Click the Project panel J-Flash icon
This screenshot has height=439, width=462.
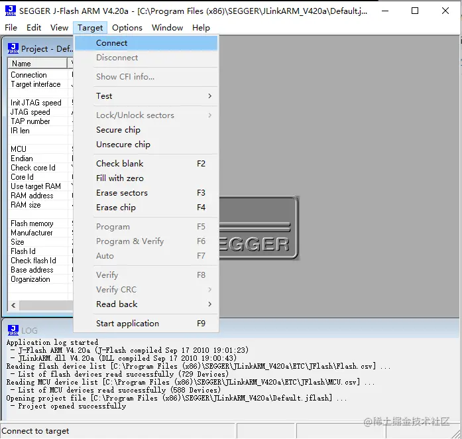13,48
